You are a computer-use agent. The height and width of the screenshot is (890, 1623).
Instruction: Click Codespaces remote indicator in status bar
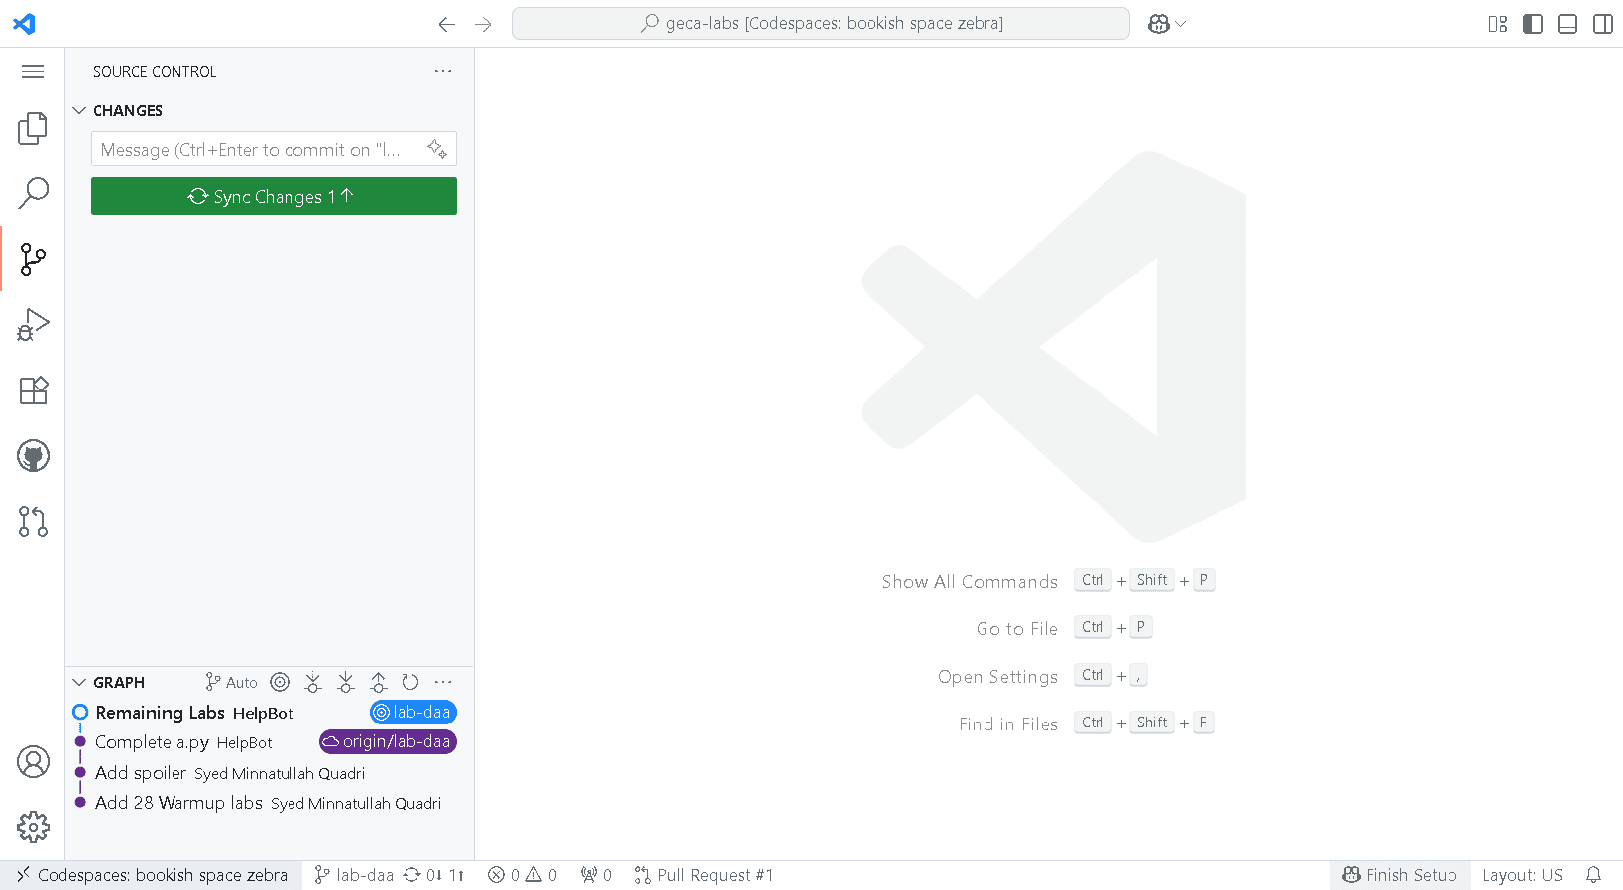(152, 875)
